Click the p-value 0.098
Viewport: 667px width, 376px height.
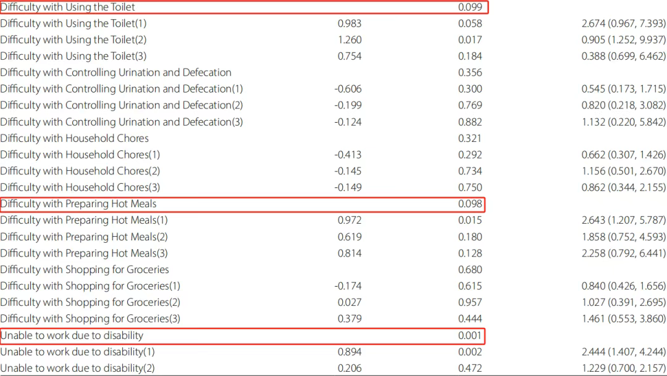pos(470,204)
